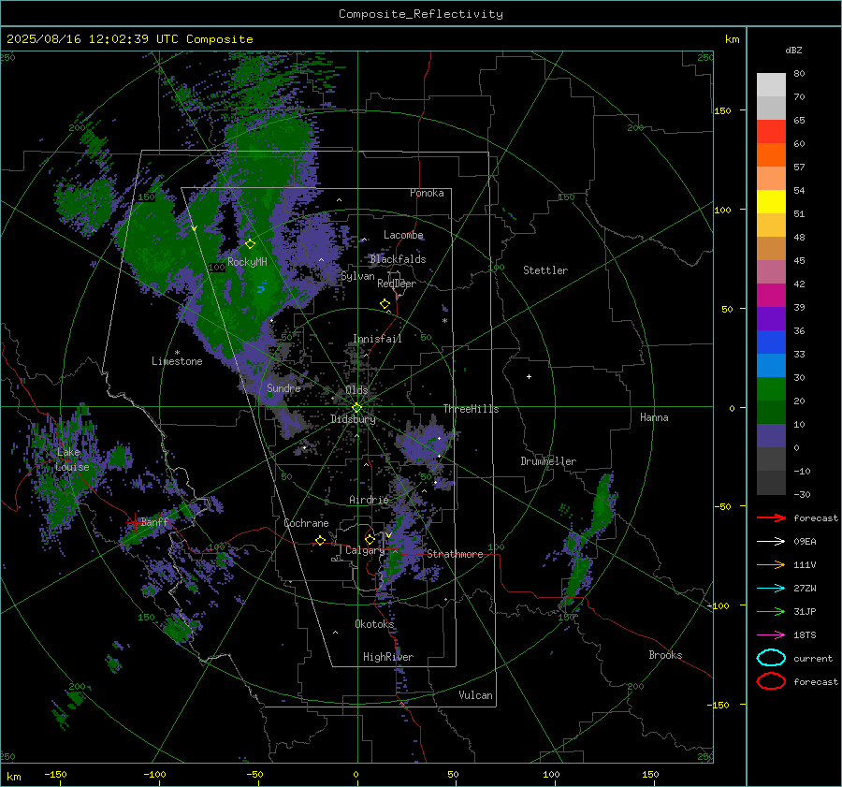Click the RedDeer city label
Viewport: 842px width, 787px height.
(397, 284)
